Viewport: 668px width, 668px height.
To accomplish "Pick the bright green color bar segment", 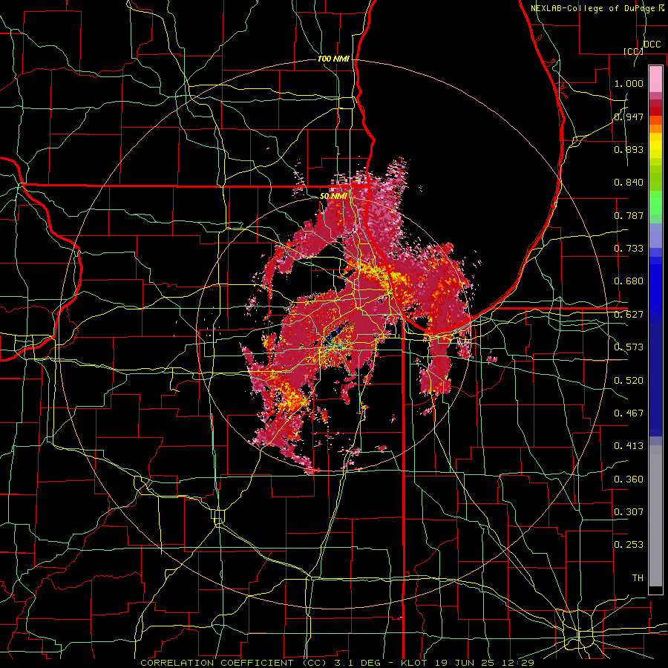I will [655, 203].
